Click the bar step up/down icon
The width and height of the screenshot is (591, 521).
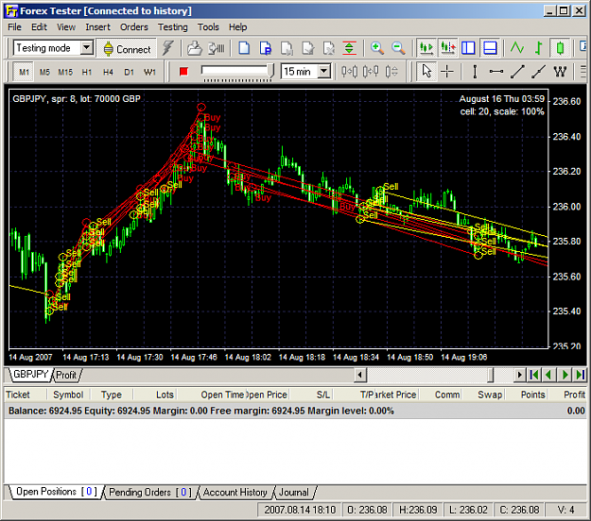point(391,71)
